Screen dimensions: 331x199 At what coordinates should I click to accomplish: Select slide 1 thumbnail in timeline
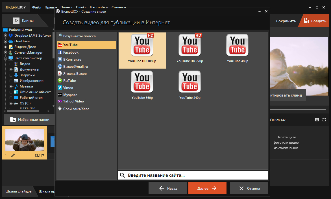pos(25,143)
